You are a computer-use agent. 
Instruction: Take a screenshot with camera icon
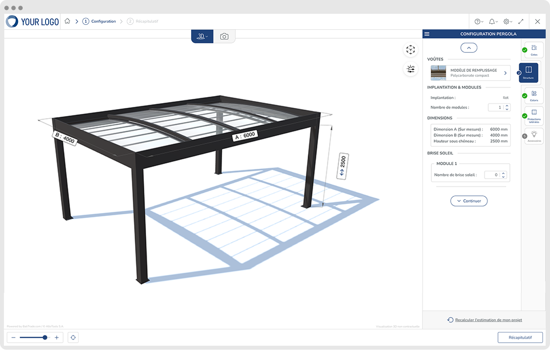(224, 37)
